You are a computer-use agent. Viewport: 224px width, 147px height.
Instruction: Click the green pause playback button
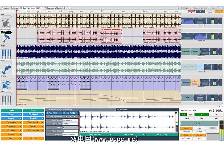tap(201, 115)
